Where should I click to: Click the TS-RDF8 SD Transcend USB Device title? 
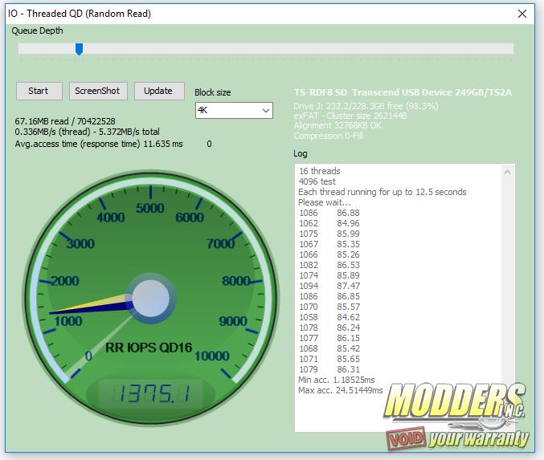403,92
